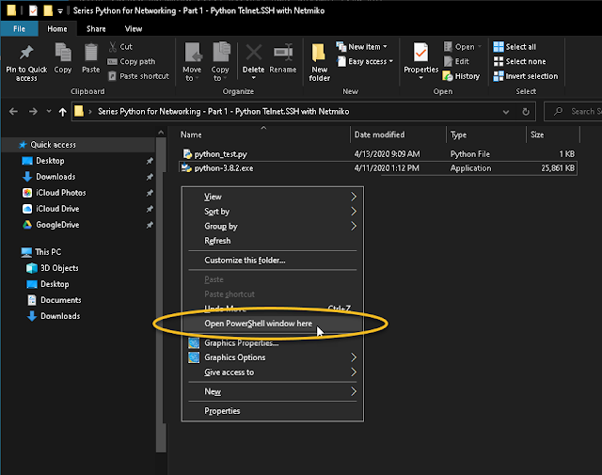Switch to the View ribbon tab

(134, 29)
